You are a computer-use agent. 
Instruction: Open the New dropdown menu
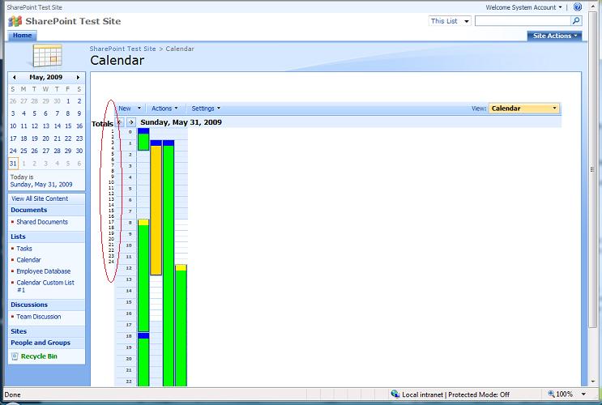tap(129, 109)
